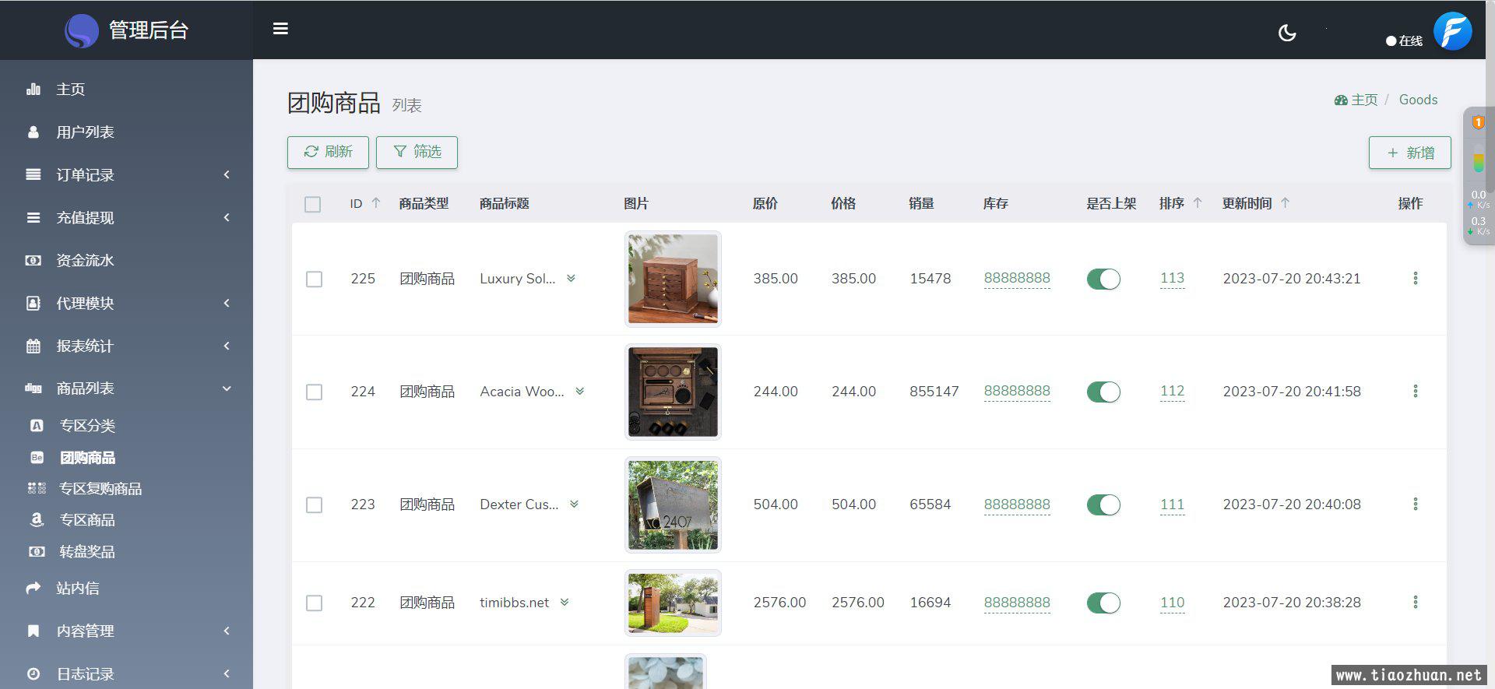This screenshot has width=1495, height=689.
Task: Check the row 223 checkbox
Action: [x=314, y=505]
